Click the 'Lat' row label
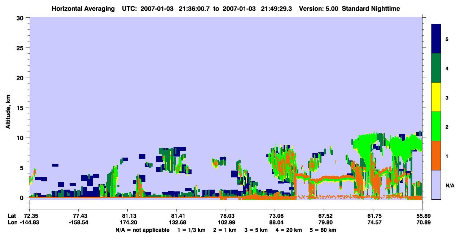The width and height of the screenshot is (469, 240). [12, 216]
